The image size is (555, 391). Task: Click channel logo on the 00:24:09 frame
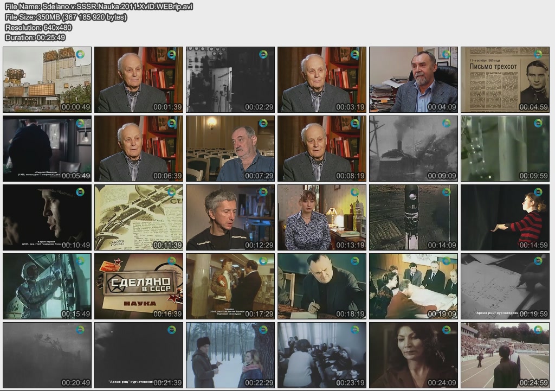(x=447, y=330)
